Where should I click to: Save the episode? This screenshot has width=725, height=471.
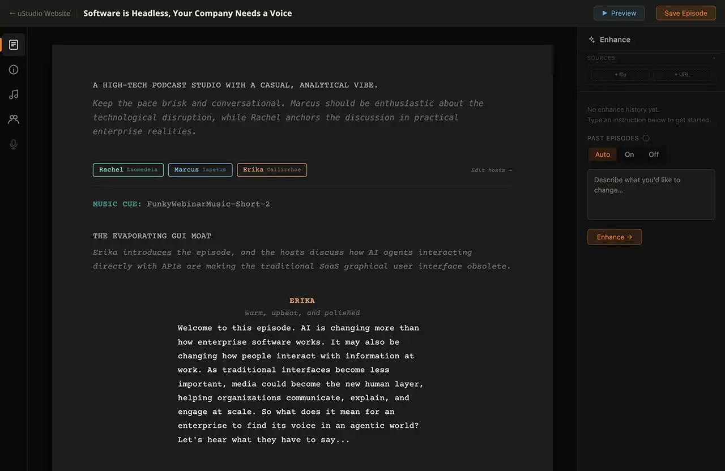click(685, 13)
